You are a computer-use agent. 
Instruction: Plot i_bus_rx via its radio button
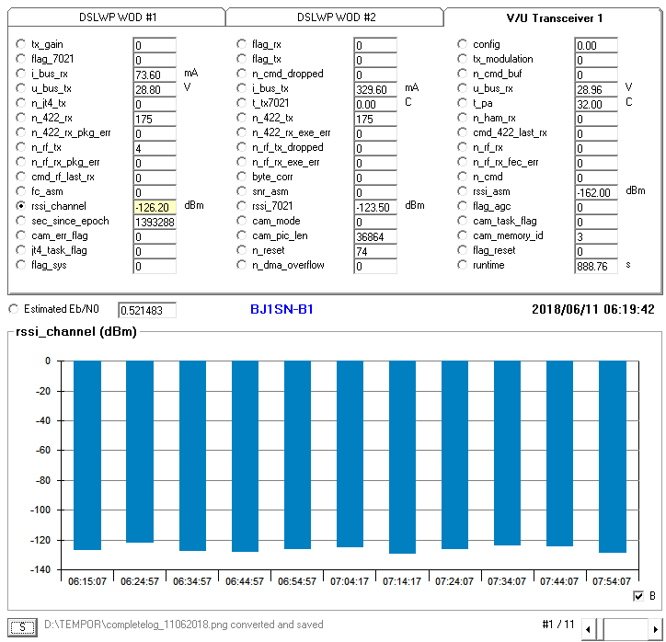pos(20,74)
